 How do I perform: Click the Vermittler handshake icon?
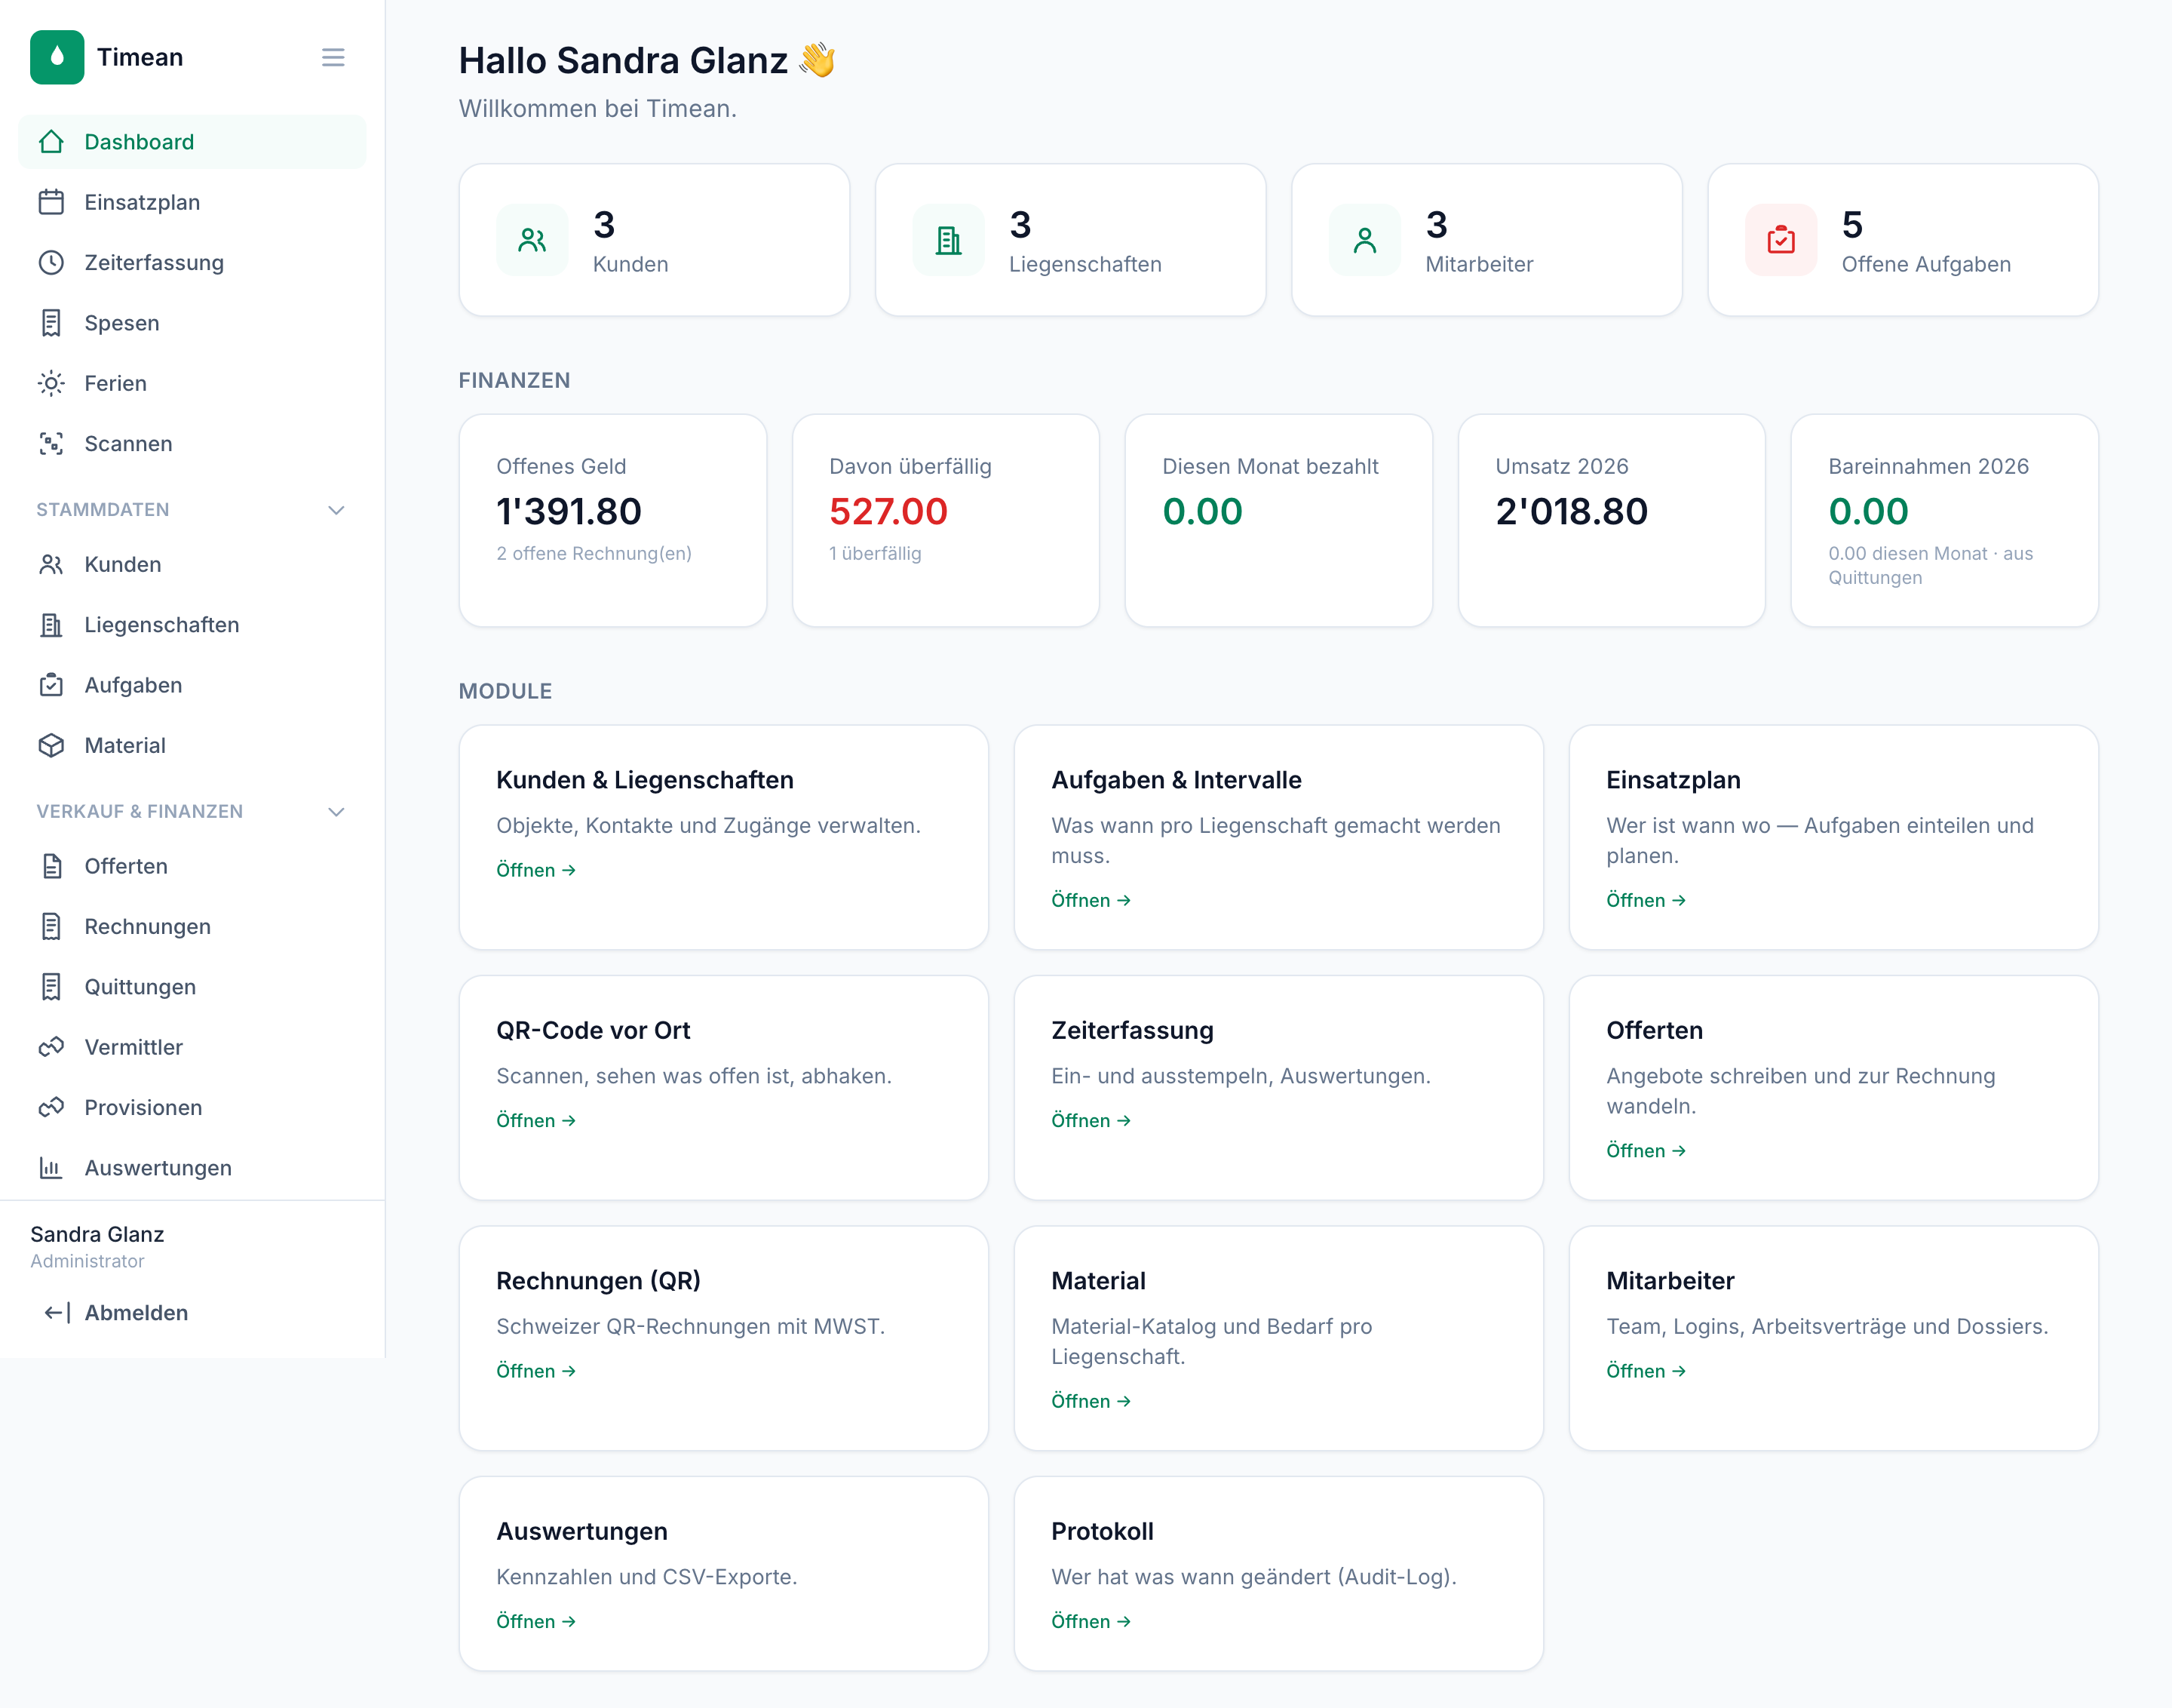[51, 1047]
